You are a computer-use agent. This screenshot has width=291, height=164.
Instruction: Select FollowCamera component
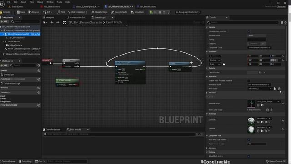click(15, 45)
